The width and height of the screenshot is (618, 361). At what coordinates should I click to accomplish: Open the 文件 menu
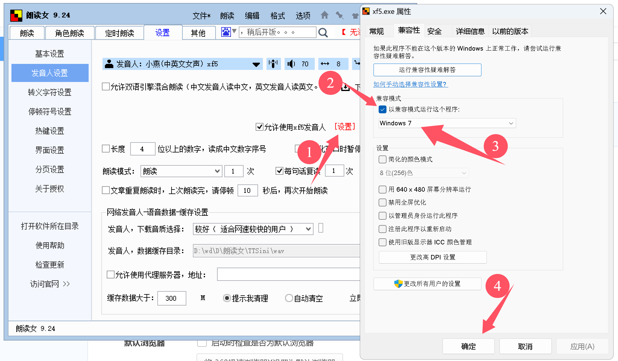(x=202, y=16)
